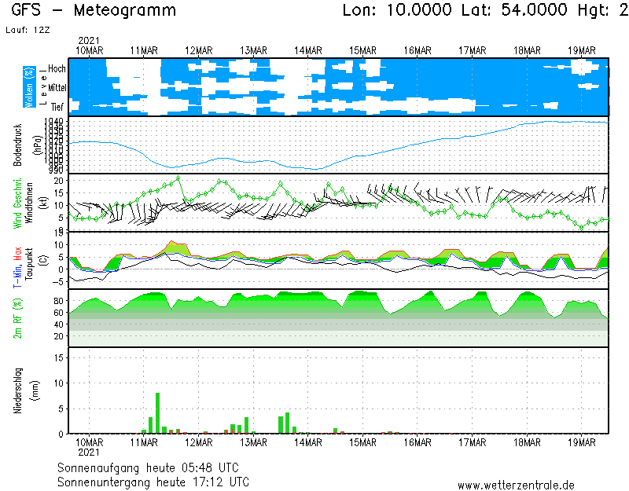Select the GFS - Meteogramm title
This screenshot has height=491, width=629.
(x=94, y=11)
